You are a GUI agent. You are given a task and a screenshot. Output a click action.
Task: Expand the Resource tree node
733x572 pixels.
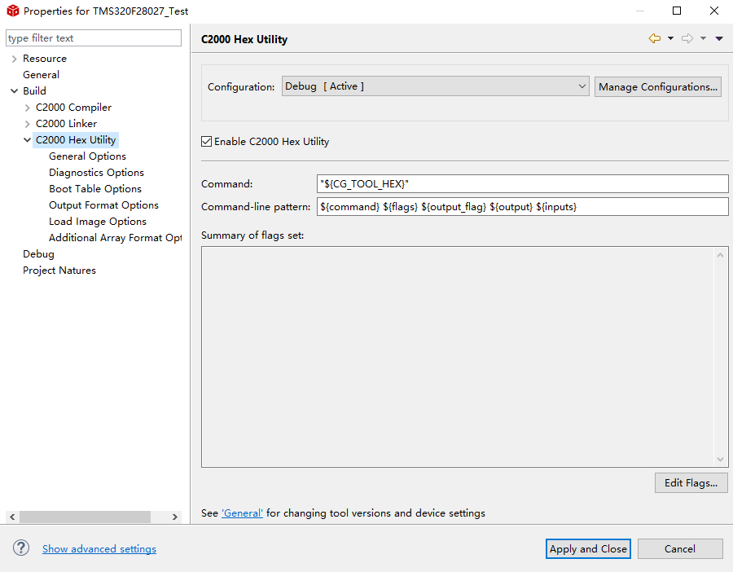coord(14,59)
